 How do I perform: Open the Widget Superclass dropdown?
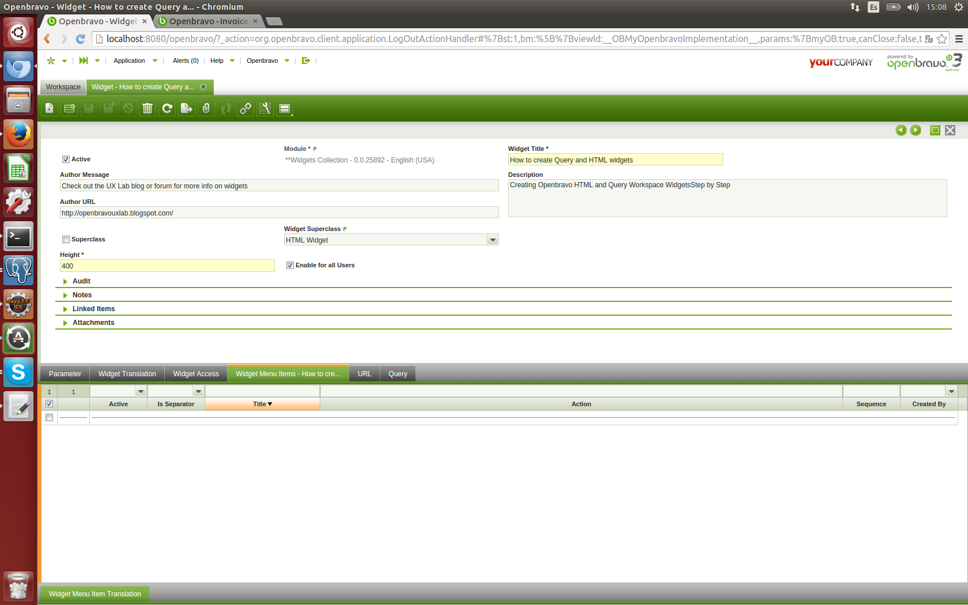point(493,240)
